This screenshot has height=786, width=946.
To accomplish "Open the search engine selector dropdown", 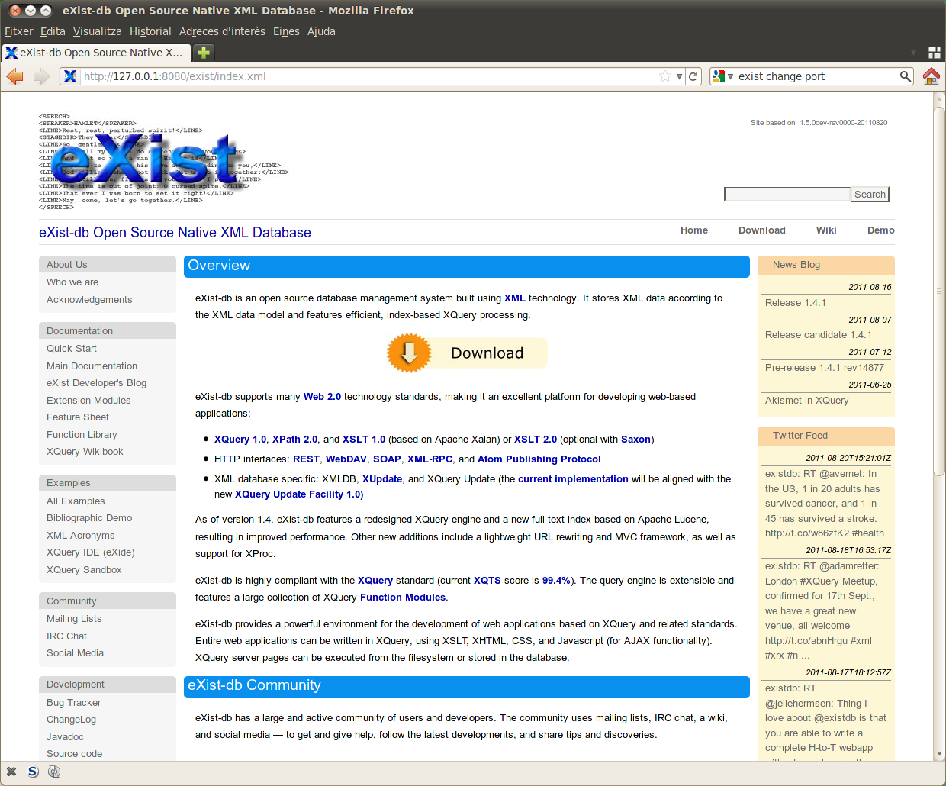I will click(722, 76).
